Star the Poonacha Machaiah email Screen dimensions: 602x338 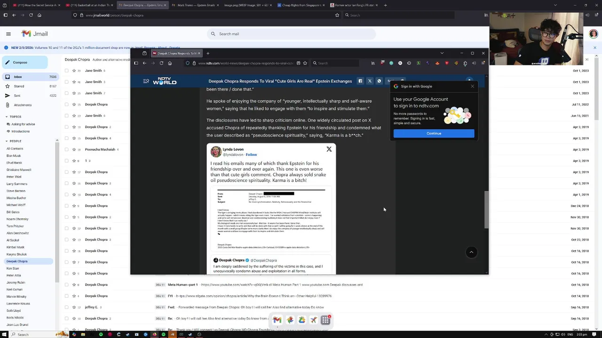pos(73,149)
